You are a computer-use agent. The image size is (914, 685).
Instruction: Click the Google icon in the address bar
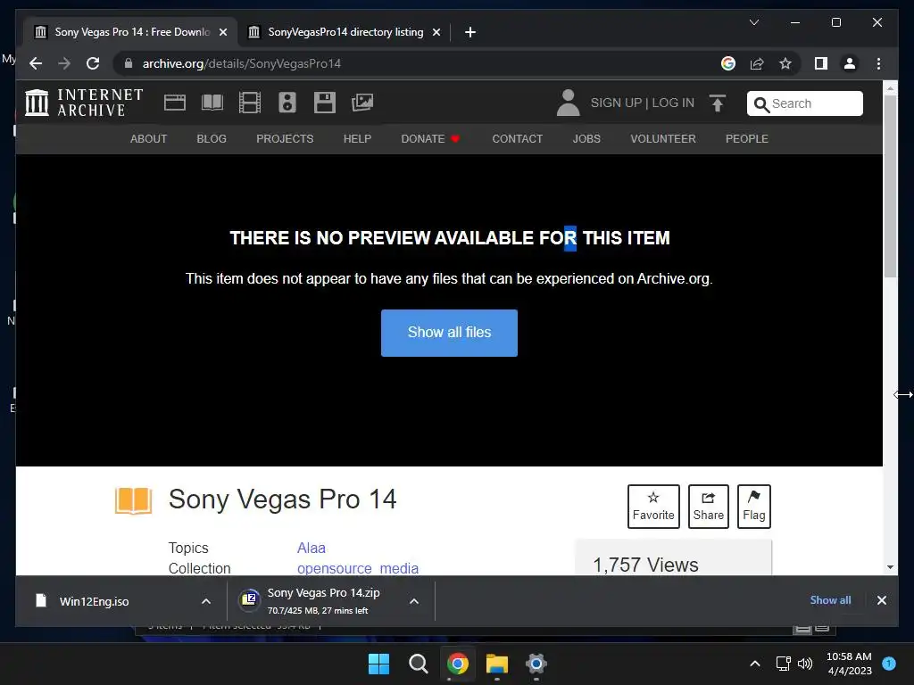point(728,63)
